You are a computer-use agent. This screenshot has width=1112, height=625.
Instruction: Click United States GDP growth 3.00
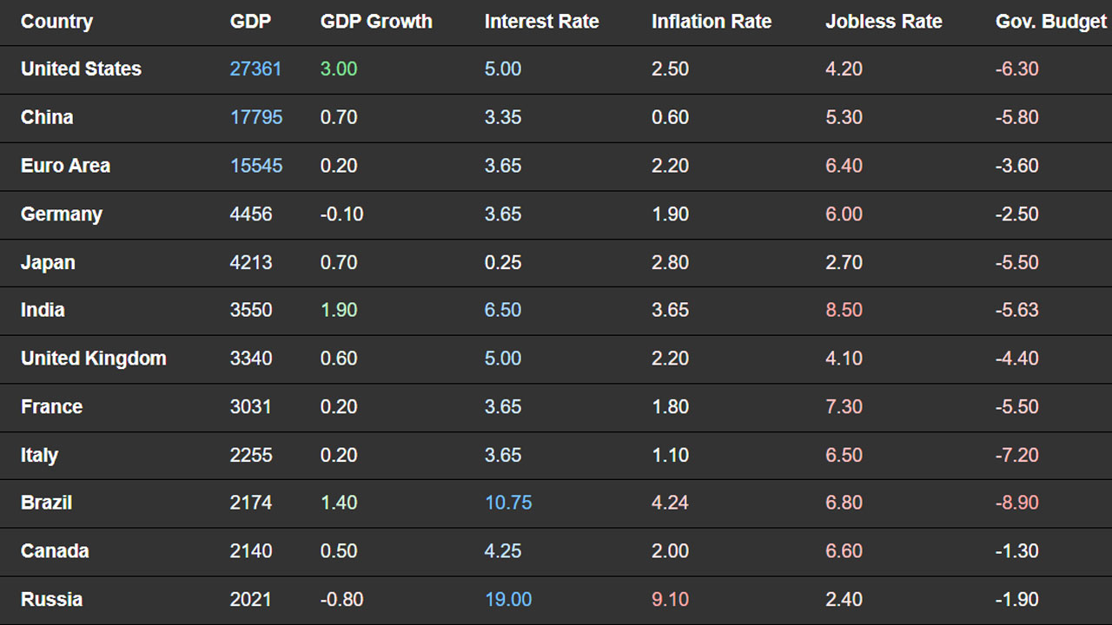coord(339,69)
